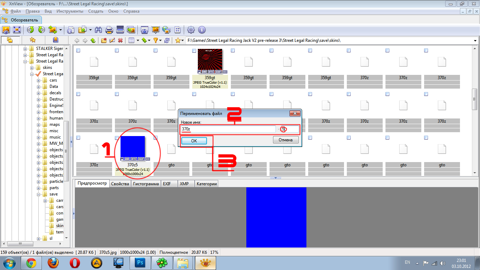Click the convert images toolbar icon
The image size is (480, 270).
pyautogui.click(x=53, y=30)
